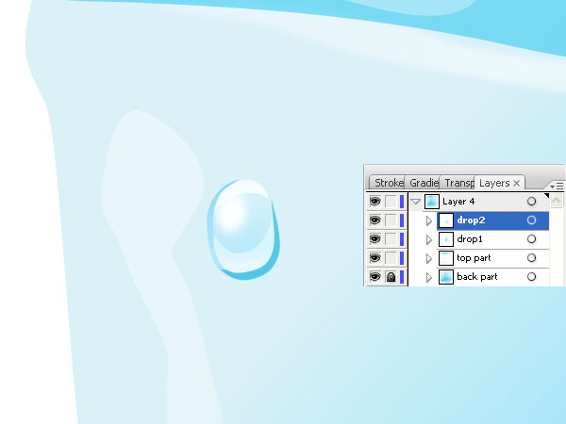Image resolution: width=566 pixels, height=424 pixels.
Task: Unlock the back part sublayer
Action: (x=391, y=276)
